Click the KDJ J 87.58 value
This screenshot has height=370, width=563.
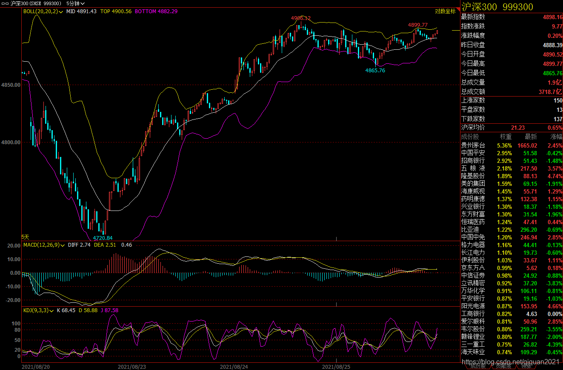pyautogui.click(x=109, y=310)
